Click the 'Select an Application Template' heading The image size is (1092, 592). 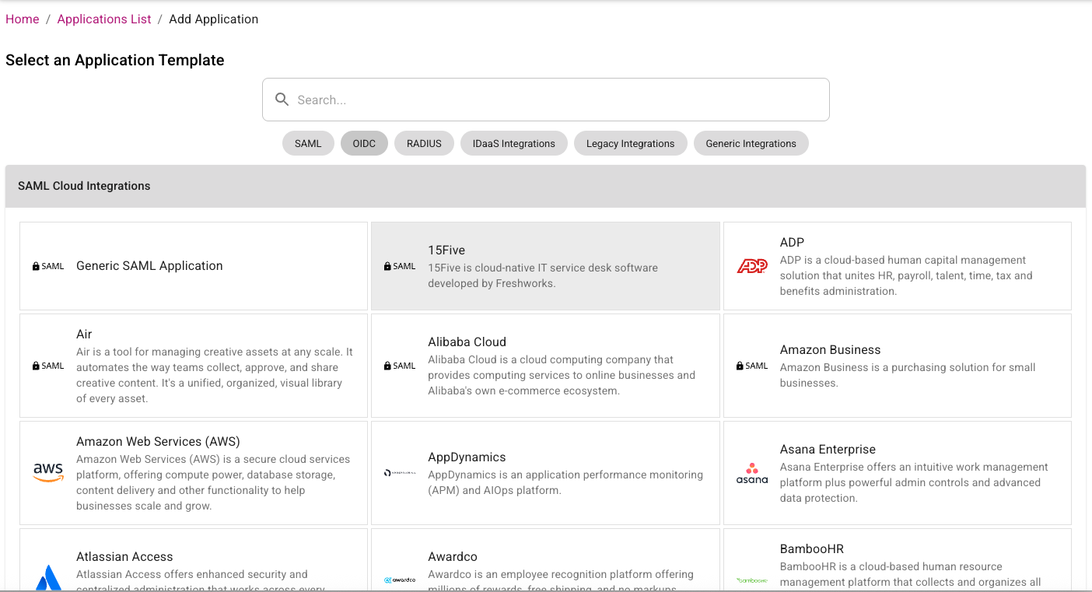pyautogui.click(x=115, y=60)
